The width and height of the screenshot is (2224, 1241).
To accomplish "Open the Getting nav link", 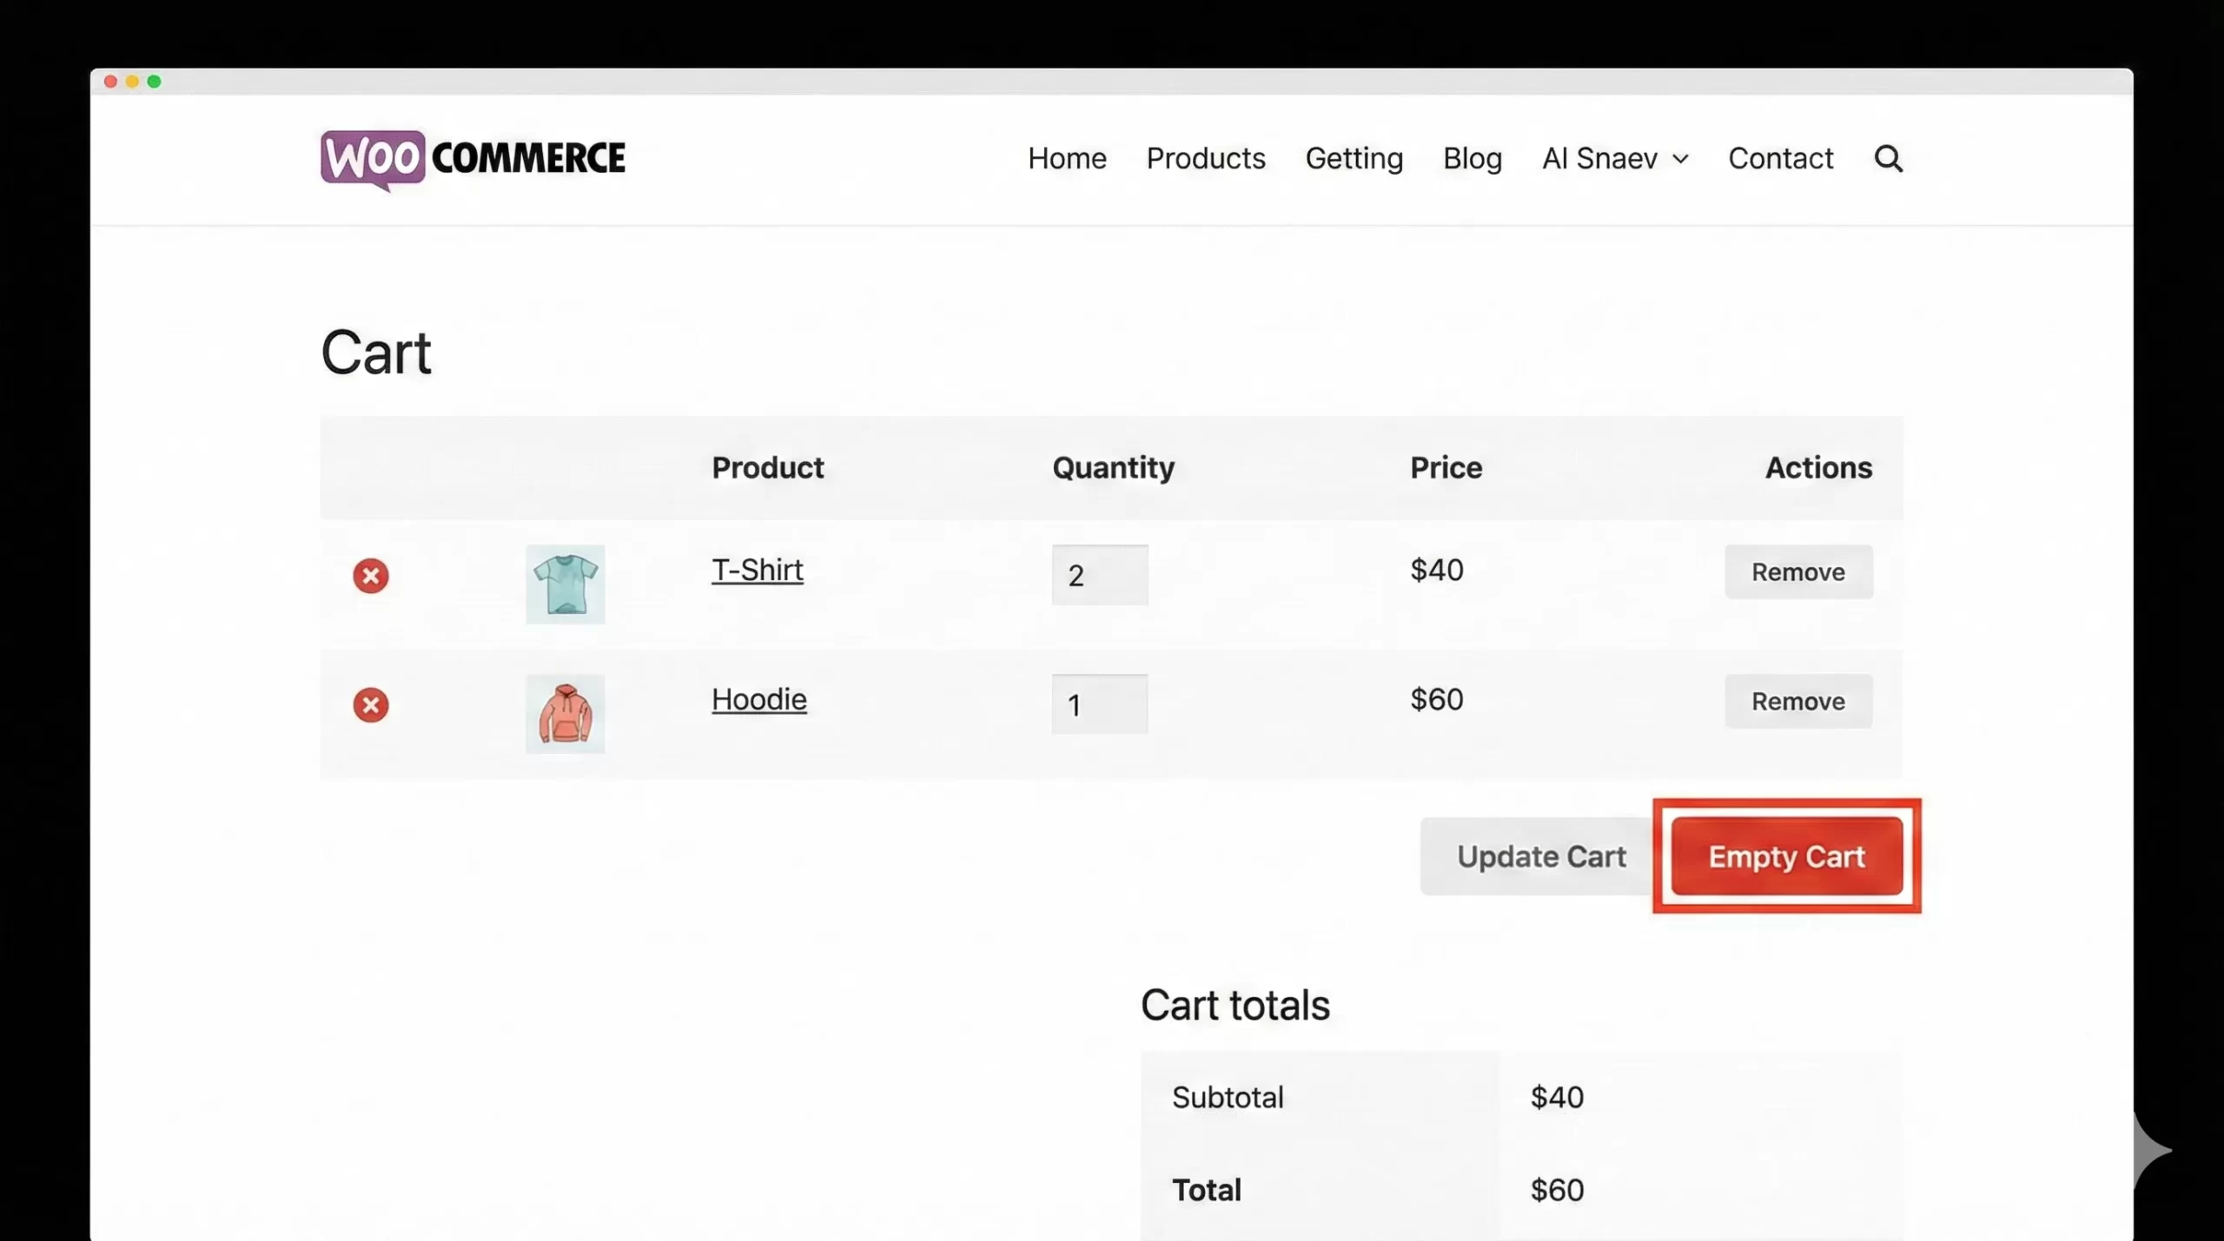I will pos(1354,159).
